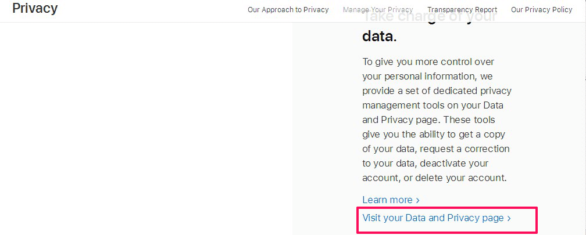Open Our Privacy Policy page
Image resolution: width=586 pixels, height=235 pixels.
541,10
